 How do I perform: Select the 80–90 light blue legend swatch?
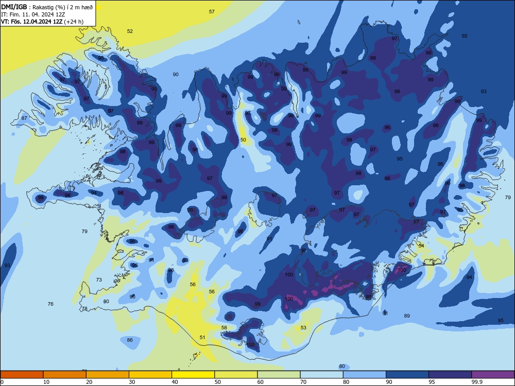click(365, 375)
